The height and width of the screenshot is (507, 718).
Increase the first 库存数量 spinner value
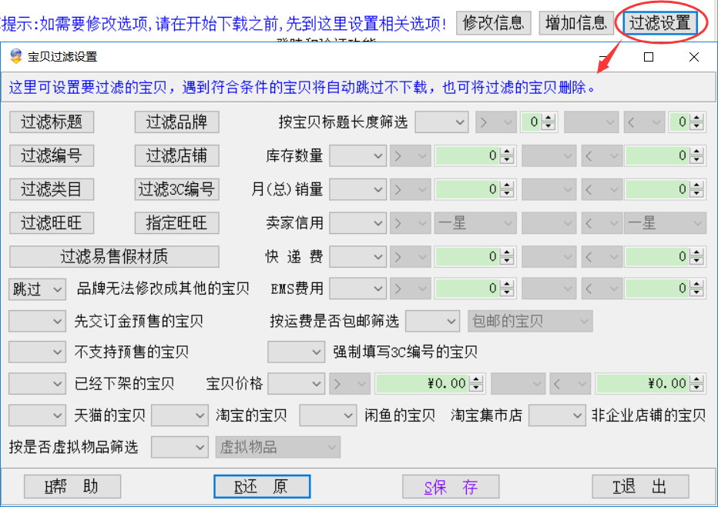pyautogui.click(x=507, y=152)
